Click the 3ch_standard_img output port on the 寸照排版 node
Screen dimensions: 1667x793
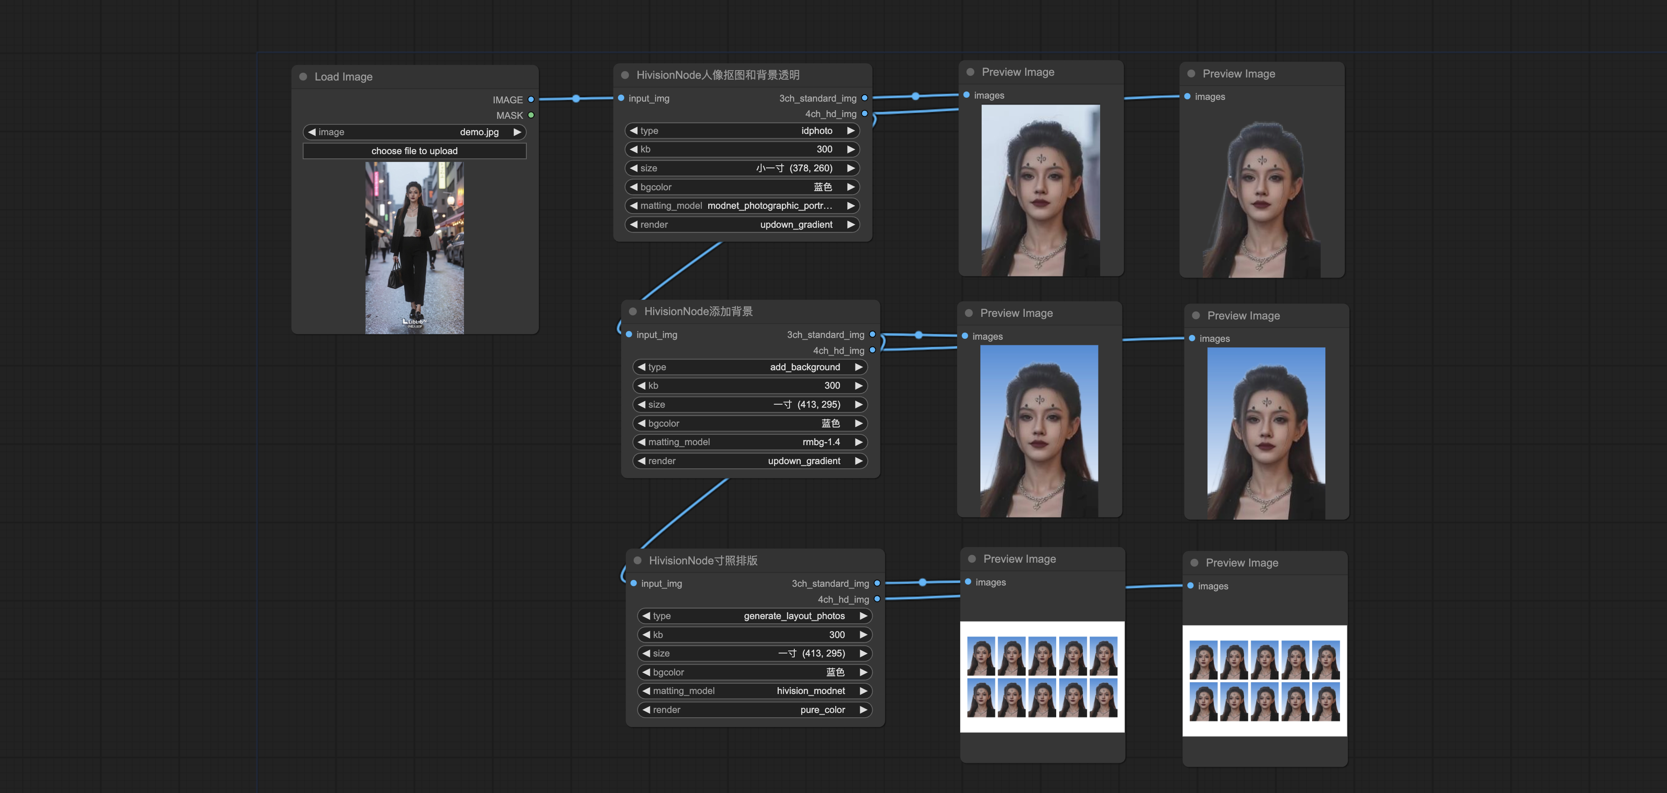(877, 583)
